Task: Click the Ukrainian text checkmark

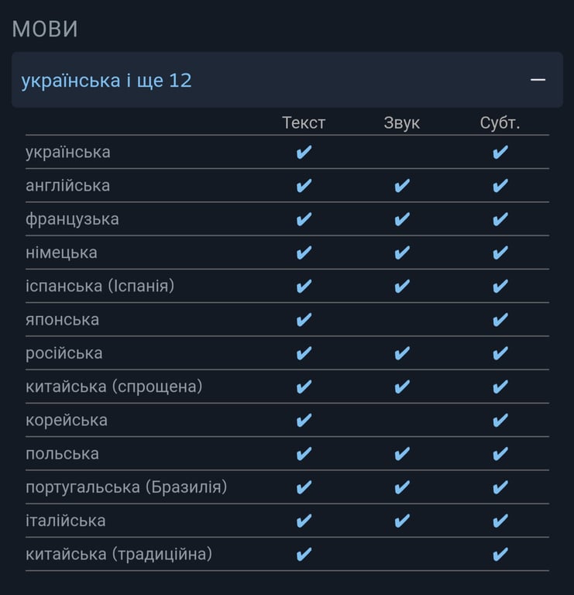Action: click(304, 152)
